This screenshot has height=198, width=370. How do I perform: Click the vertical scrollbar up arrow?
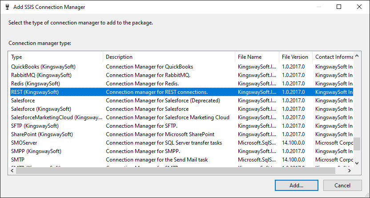(x=357, y=56)
